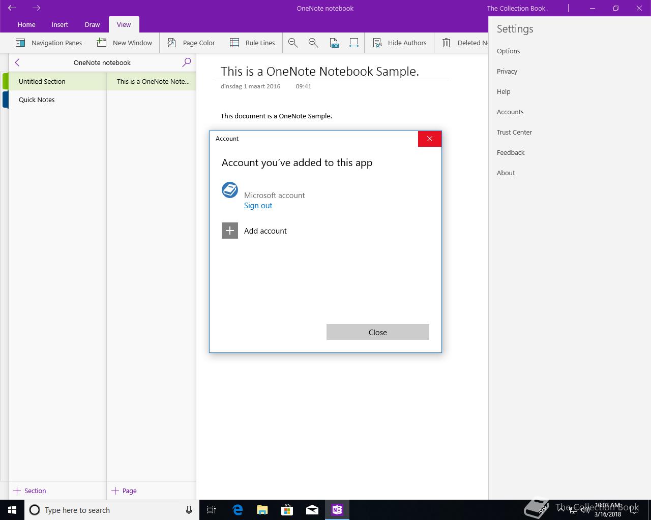Toggle Navigation Panes in the ribbon
Image resolution: width=651 pixels, height=520 pixels.
tap(49, 43)
